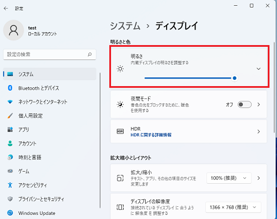
Task: Open アクセシビリティ settings
Action: (50, 185)
